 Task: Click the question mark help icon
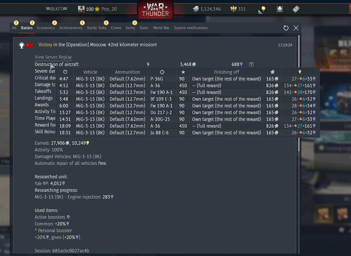click(251, 64)
